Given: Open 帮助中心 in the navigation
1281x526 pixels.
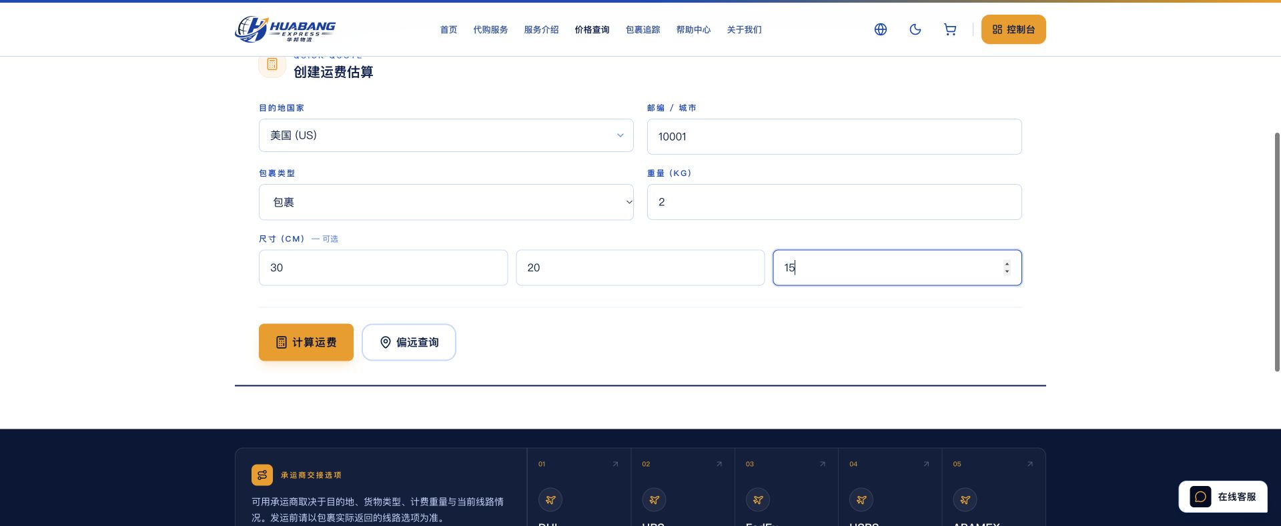Looking at the screenshot, I should (x=693, y=29).
